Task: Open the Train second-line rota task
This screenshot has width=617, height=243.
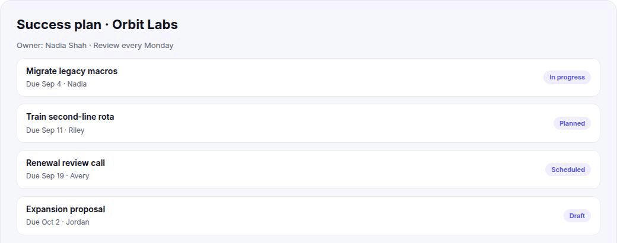Action: point(70,117)
